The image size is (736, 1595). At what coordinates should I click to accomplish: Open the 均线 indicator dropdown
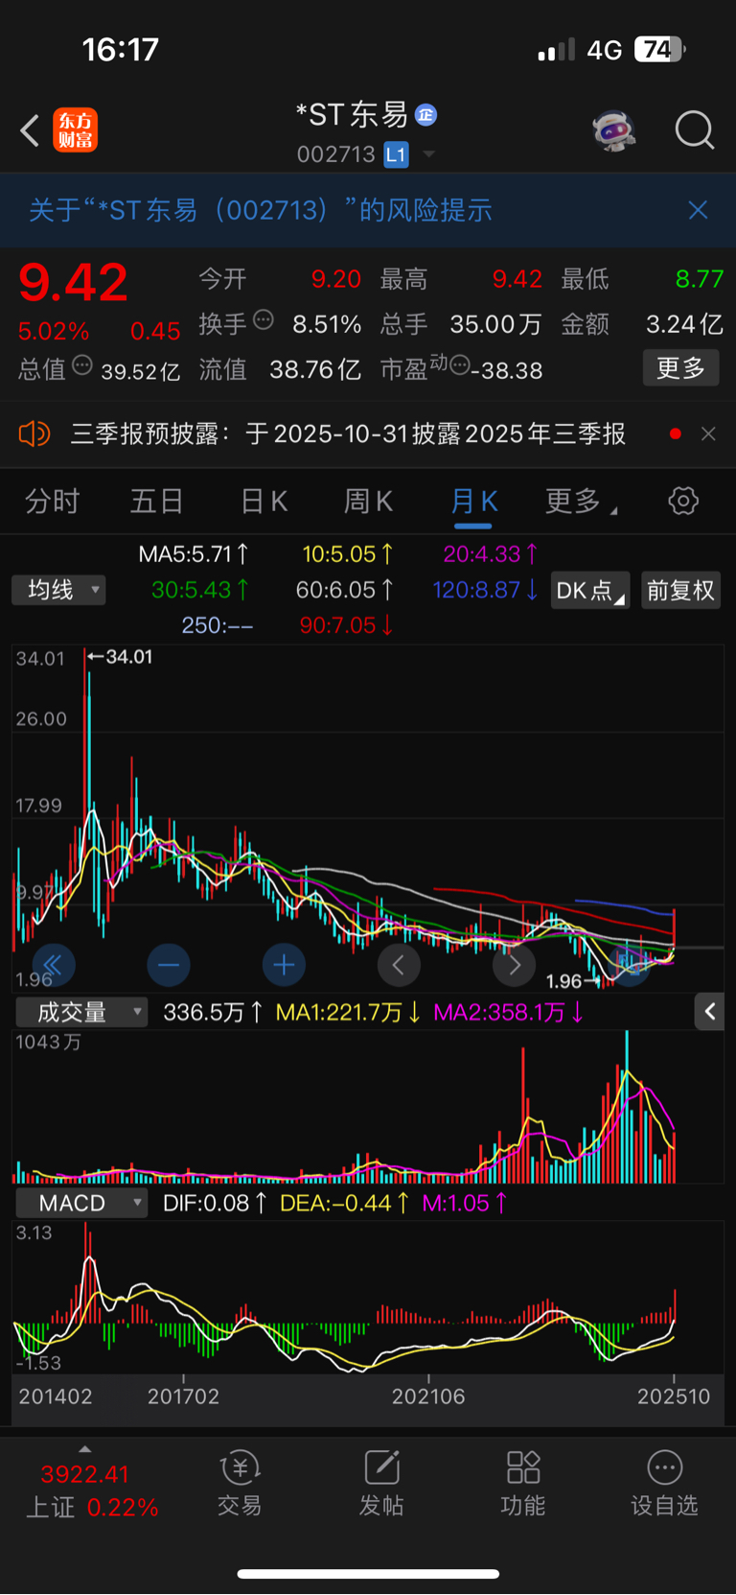pyautogui.click(x=58, y=590)
